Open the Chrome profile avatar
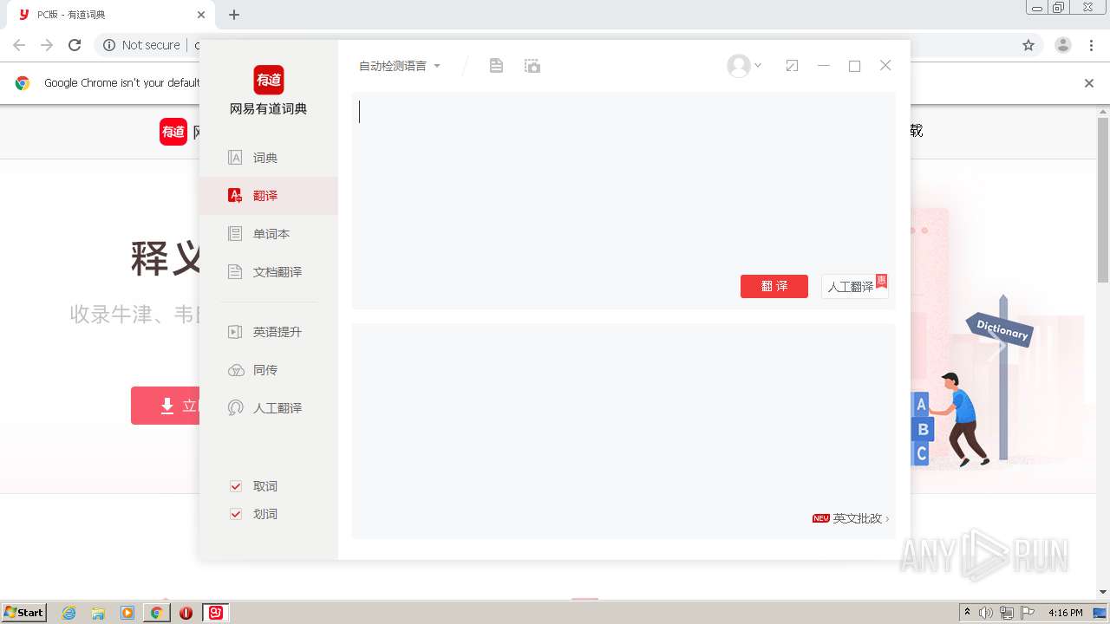 coord(1062,45)
